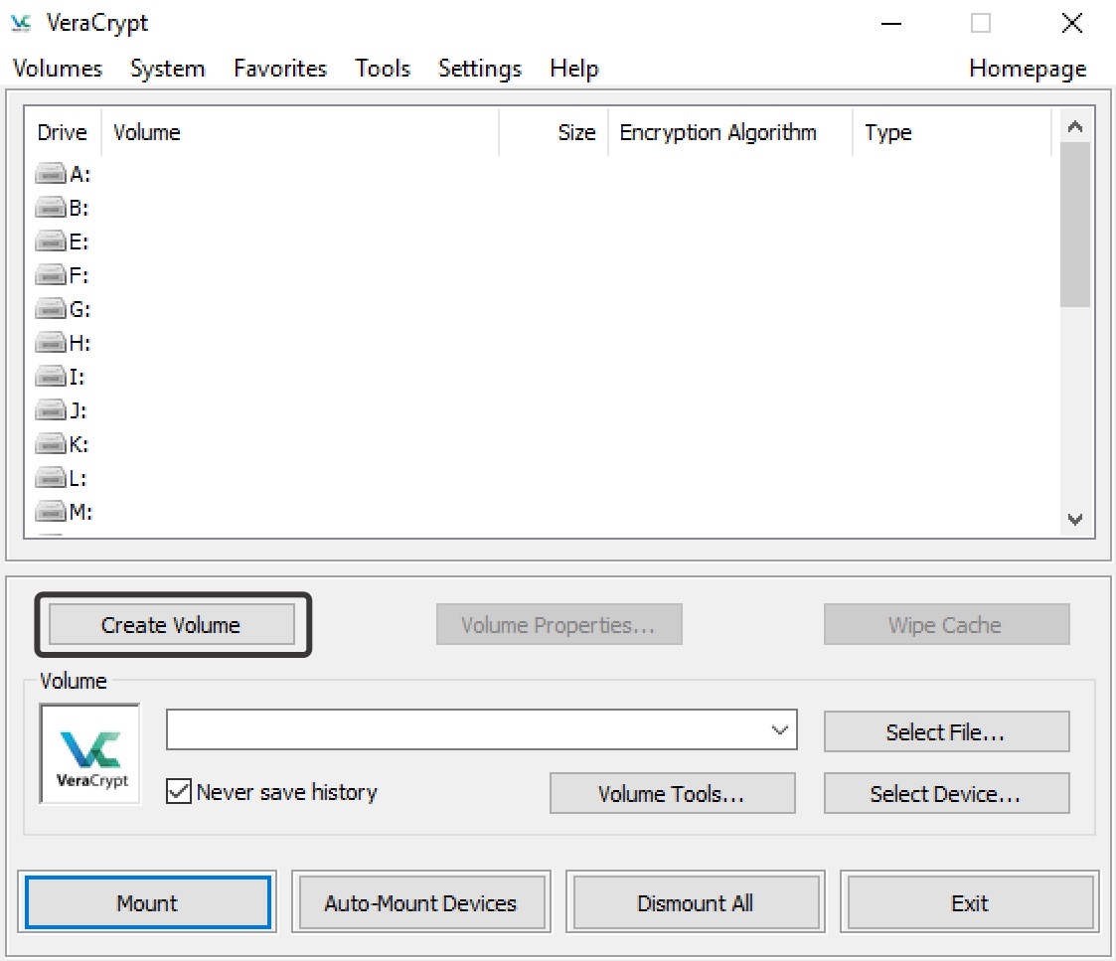
Task: Expand the volume path dropdown arrow
Action: click(x=780, y=729)
